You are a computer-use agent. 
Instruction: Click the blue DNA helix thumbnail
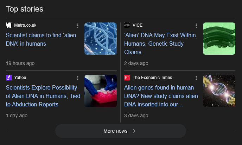point(101,39)
